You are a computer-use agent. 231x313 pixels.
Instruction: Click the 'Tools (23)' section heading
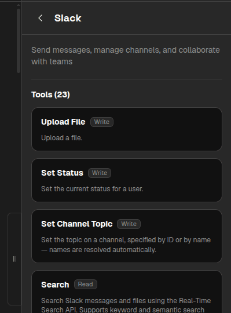pyautogui.click(x=50, y=94)
